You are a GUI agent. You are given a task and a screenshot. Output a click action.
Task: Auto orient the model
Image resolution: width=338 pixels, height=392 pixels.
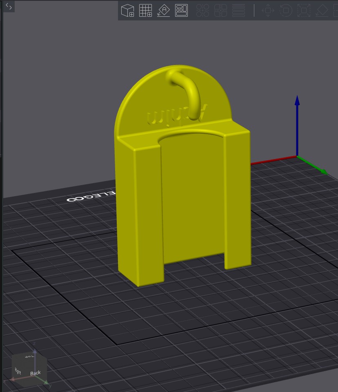click(164, 11)
